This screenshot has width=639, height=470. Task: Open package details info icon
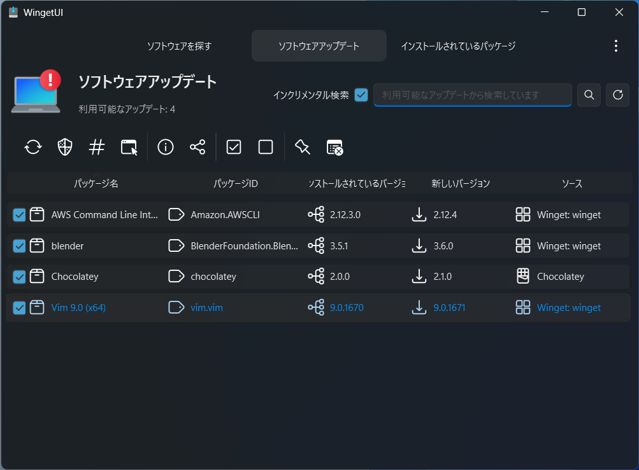click(x=166, y=147)
